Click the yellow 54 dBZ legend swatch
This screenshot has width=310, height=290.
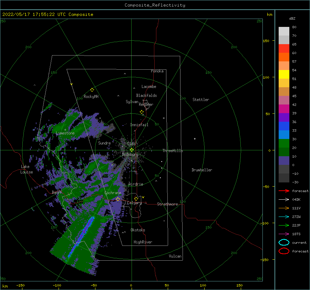click(x=284, y=74)
